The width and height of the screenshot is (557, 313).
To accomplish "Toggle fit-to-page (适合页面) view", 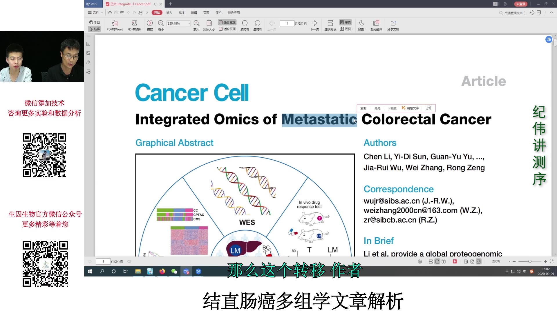I will 227,29.
